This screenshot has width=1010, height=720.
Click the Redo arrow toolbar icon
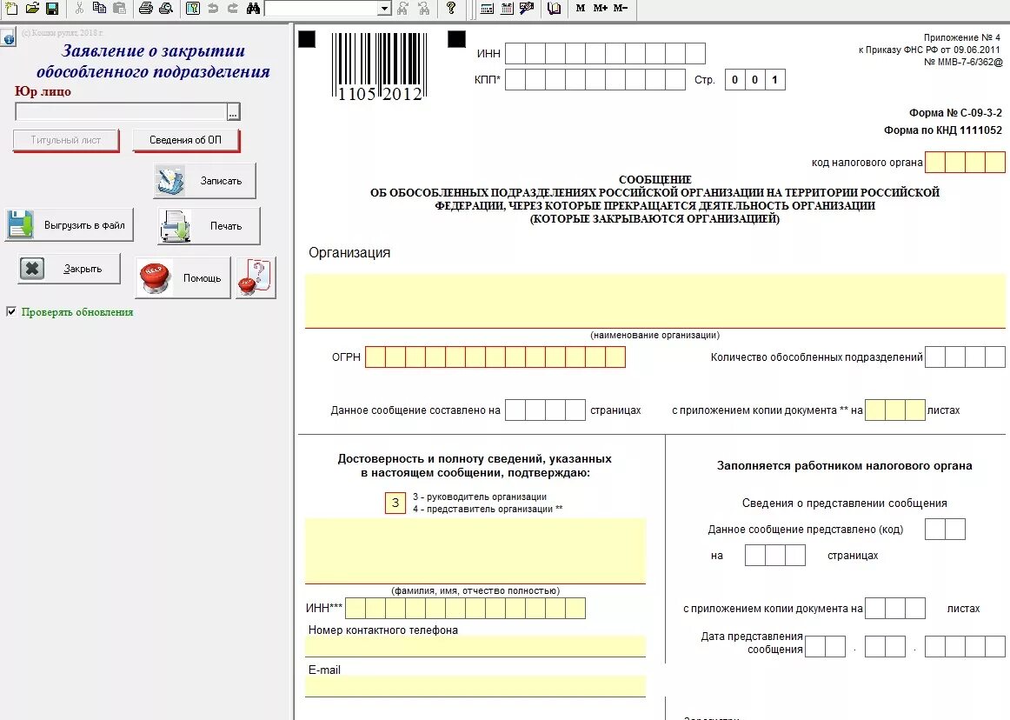233,8
